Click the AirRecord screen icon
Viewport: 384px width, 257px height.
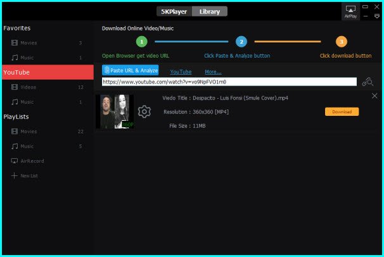pos(14,161)
